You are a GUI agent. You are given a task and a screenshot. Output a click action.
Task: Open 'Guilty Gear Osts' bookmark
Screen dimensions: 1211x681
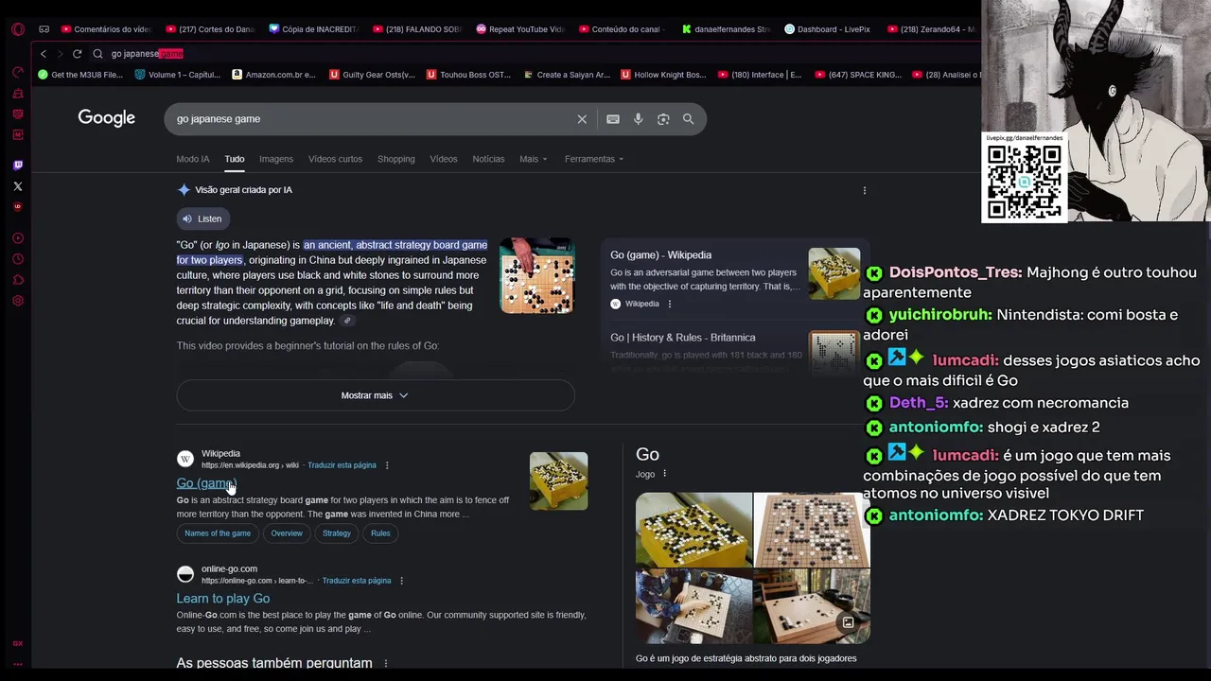pyautogui.click(x=372, y=75)
